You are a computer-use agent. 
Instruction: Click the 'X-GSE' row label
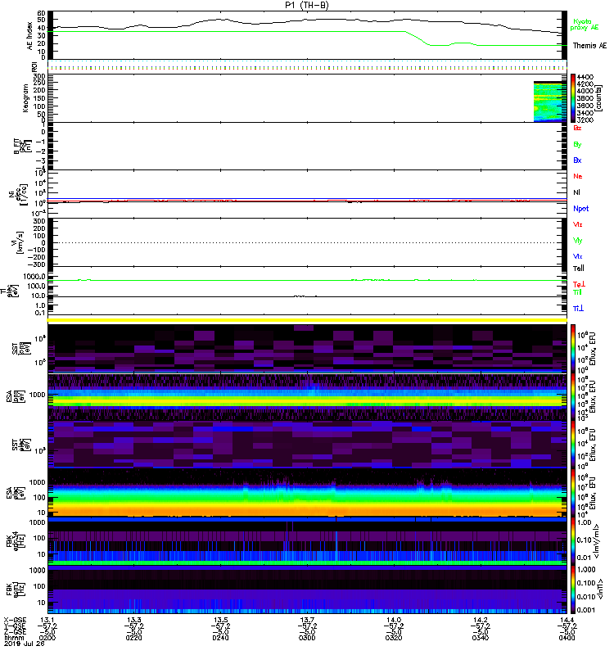15,620
